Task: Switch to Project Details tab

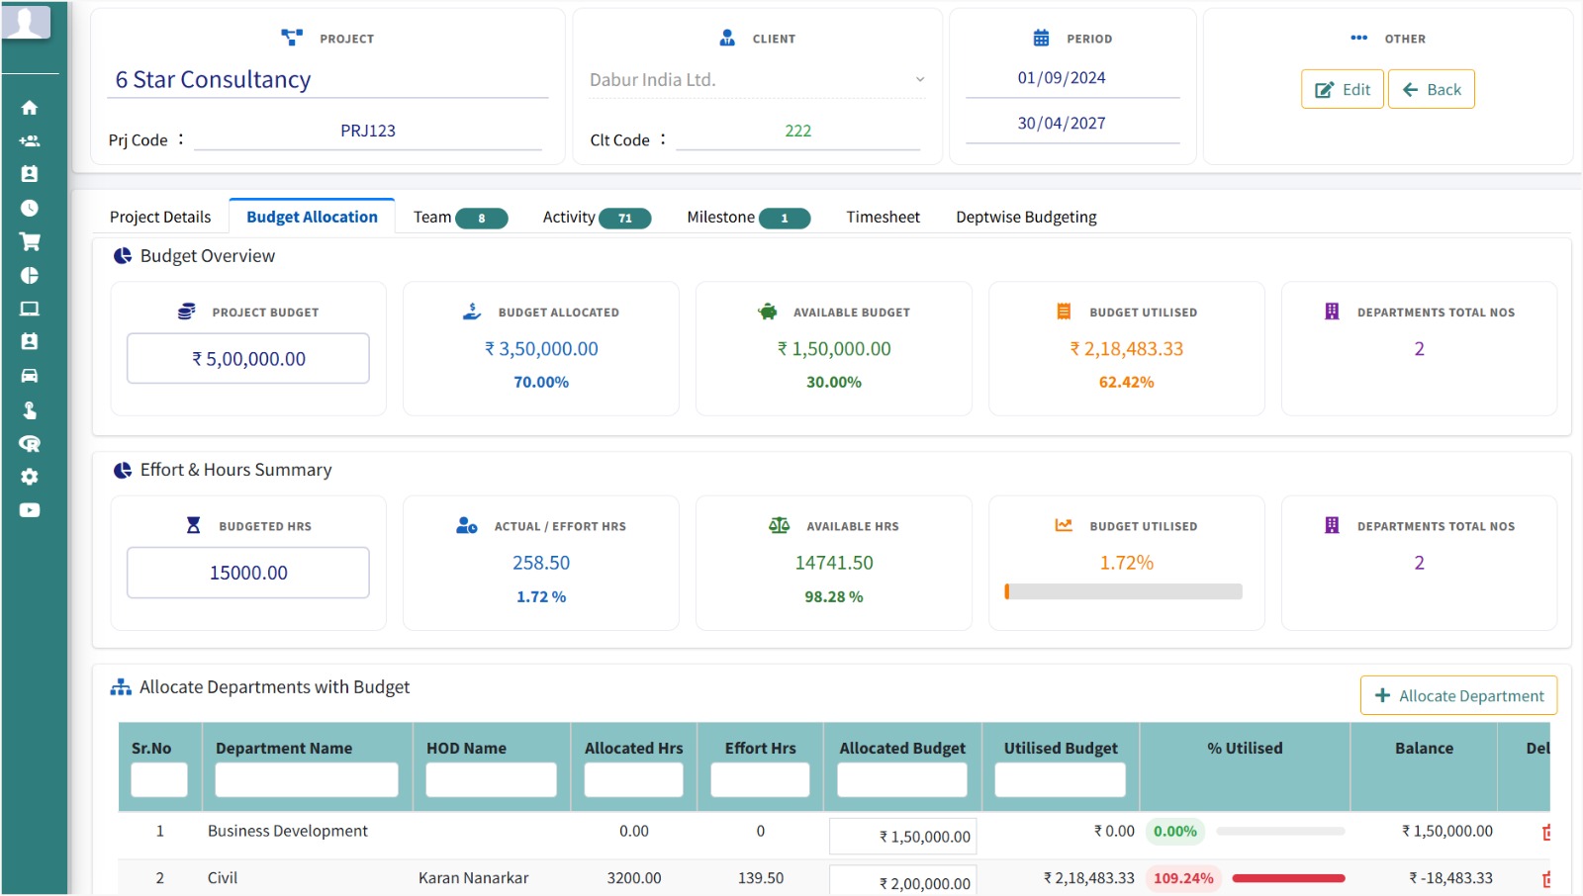Action: pos(160,217)
